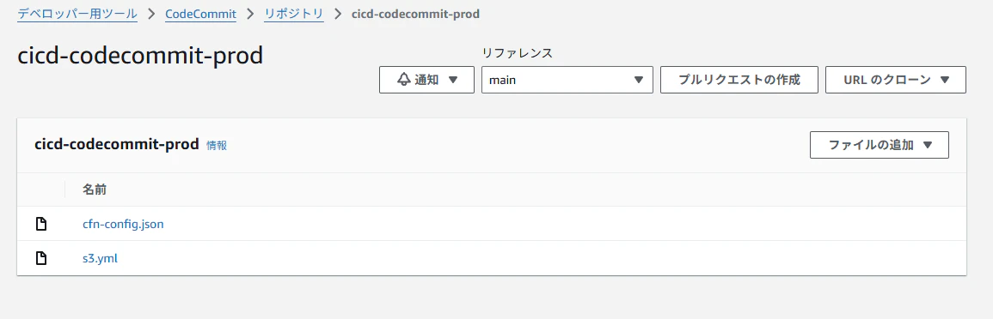
Task: Open the リポジトリ breadcrumb link
Action: click(294, 13)
